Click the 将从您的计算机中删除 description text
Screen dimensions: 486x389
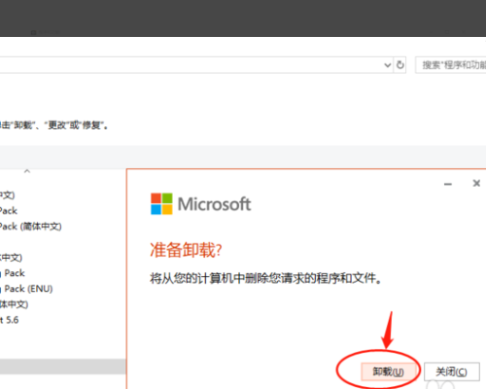(x=265, y=278)
